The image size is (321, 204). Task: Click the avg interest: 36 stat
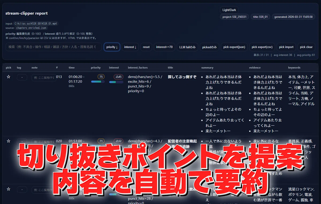283,55
